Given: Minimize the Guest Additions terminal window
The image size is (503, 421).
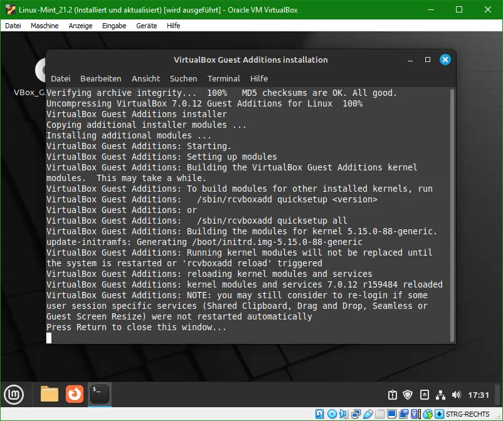Looking at the screenshot, I should (410, 60).
